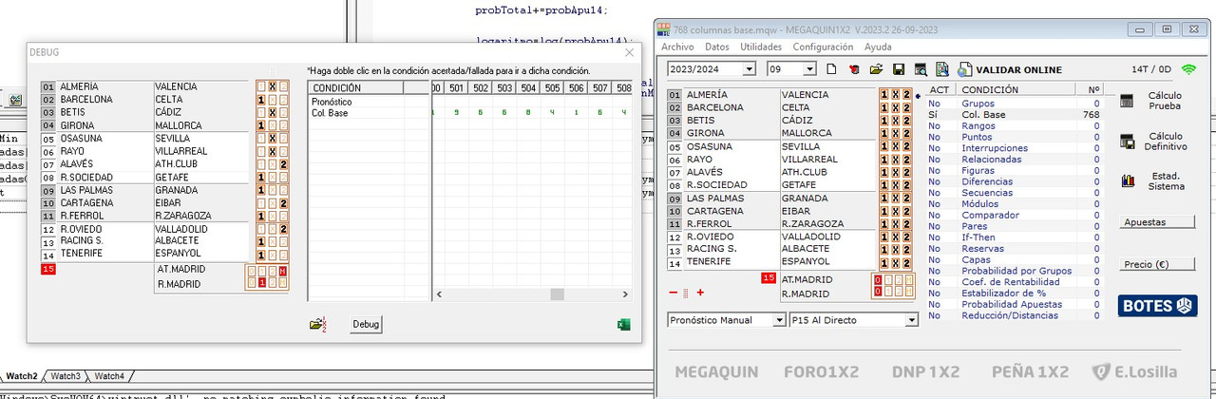The height and width of the screenshot is (399, 1216).
Task: Switch to the Watch2 tab
Action: [x=22, y=376]
